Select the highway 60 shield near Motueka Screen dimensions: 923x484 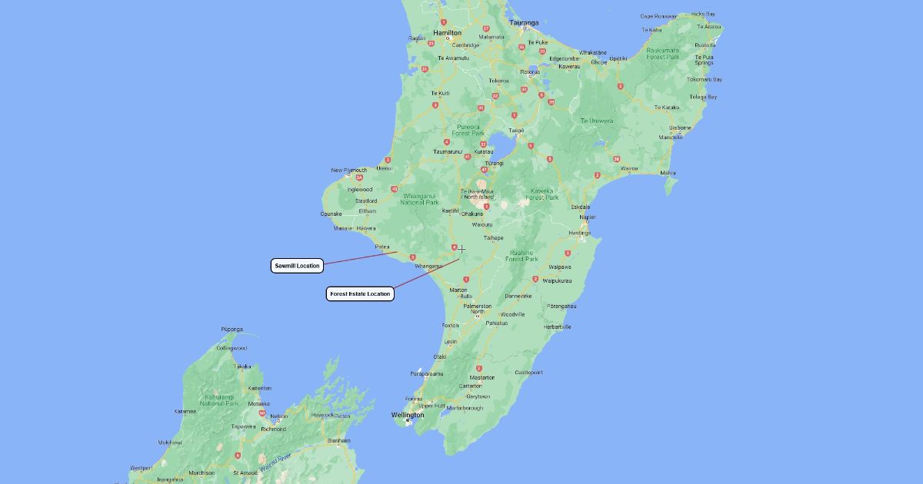[x=262, y=413]
